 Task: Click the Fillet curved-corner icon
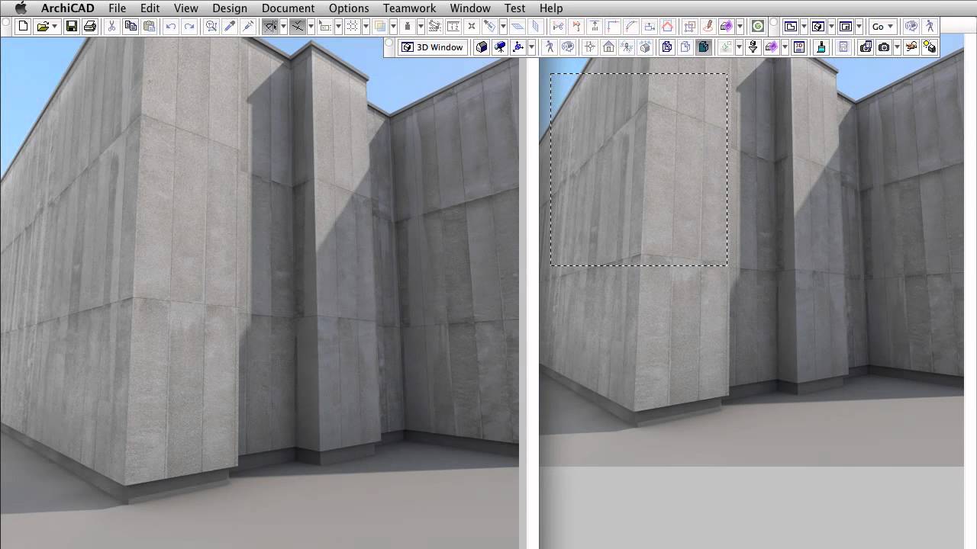pyautogui.click(x=631, y=27)
